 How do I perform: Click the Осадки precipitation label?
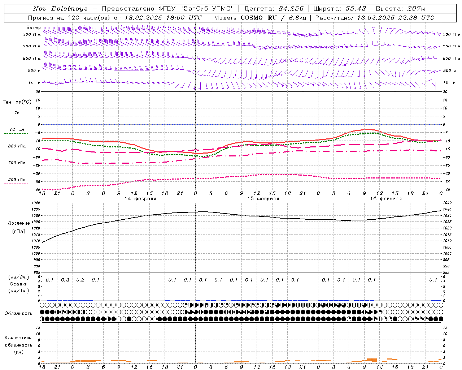[x=19, y=284]
